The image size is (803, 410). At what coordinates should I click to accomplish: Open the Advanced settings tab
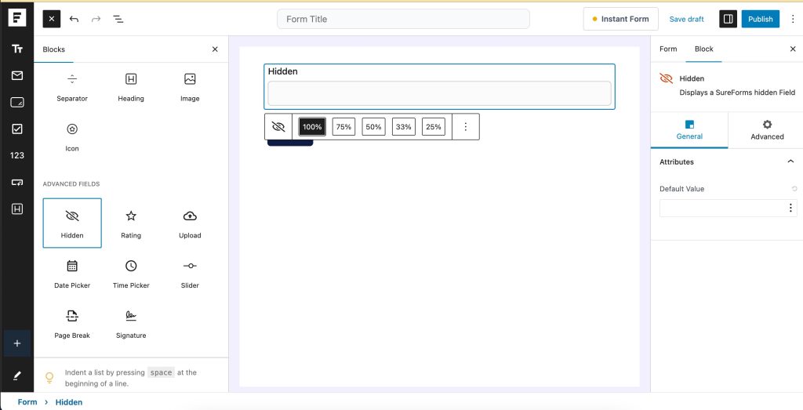tap(766, 129)
